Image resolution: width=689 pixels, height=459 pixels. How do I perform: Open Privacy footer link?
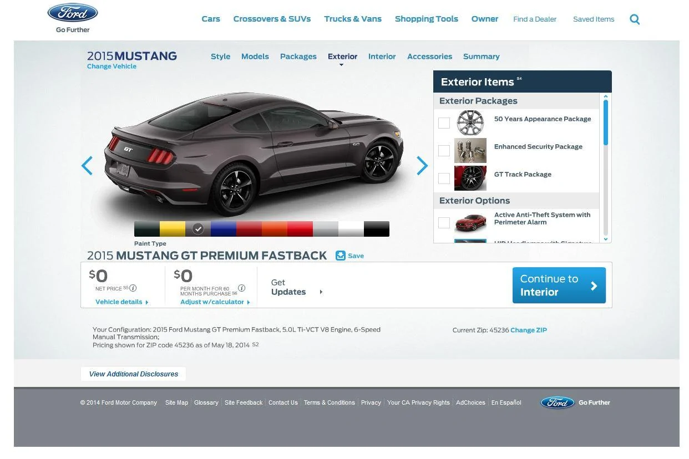click(x=371, y=402)
